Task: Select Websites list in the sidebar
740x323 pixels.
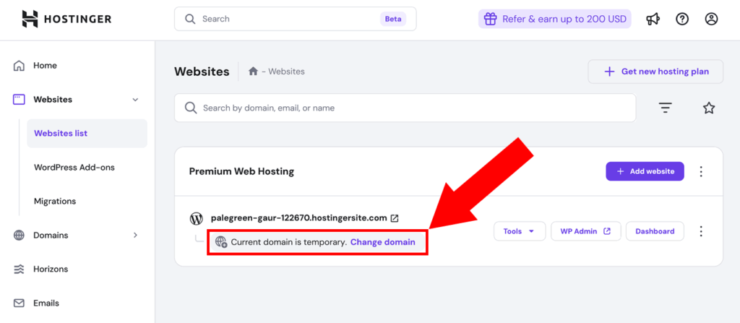Action: click(x=87, y=133)
